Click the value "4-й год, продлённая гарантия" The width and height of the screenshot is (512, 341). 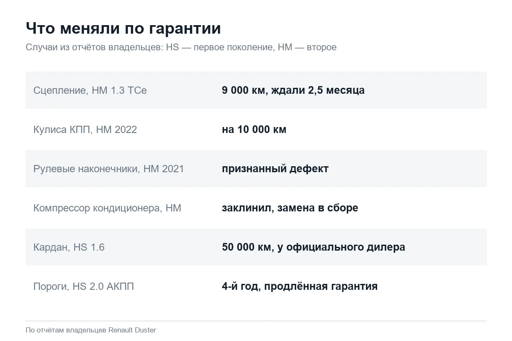(x=300, y=286)
